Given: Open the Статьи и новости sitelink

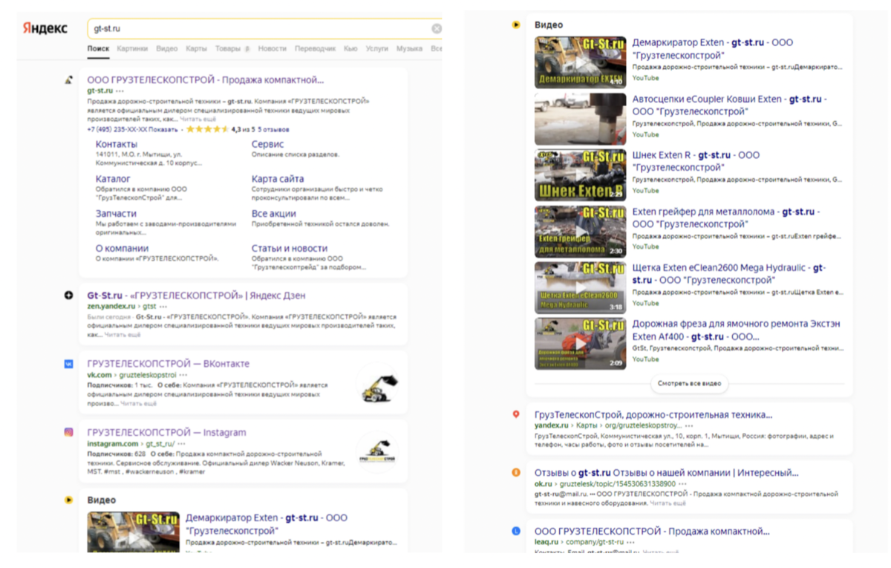Looking at the screenshot, I should (290, 249).
